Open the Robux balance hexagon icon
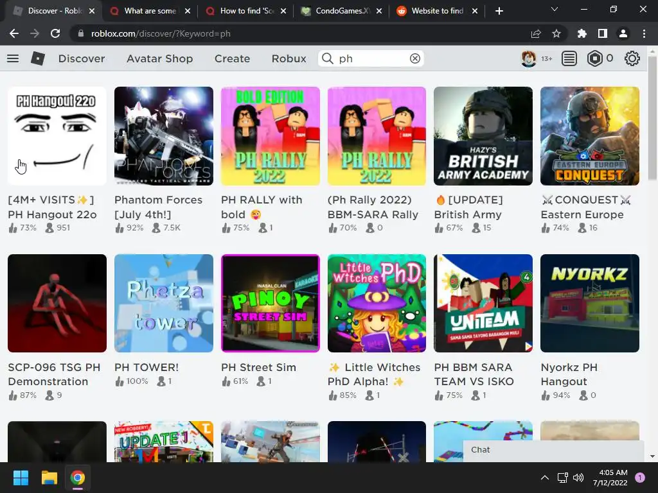The height and width of the screenshot is (493, 658). (594, 58)
